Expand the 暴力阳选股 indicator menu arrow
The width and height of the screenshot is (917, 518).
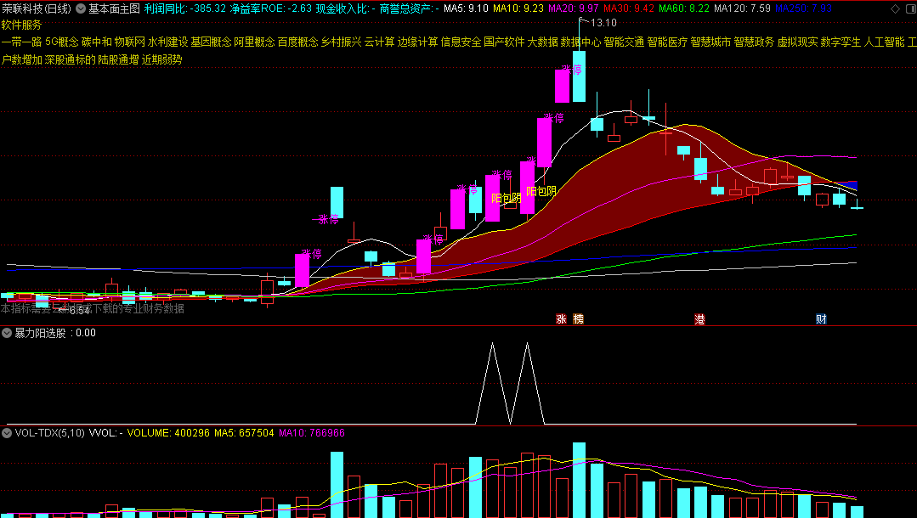click(7, 333)
